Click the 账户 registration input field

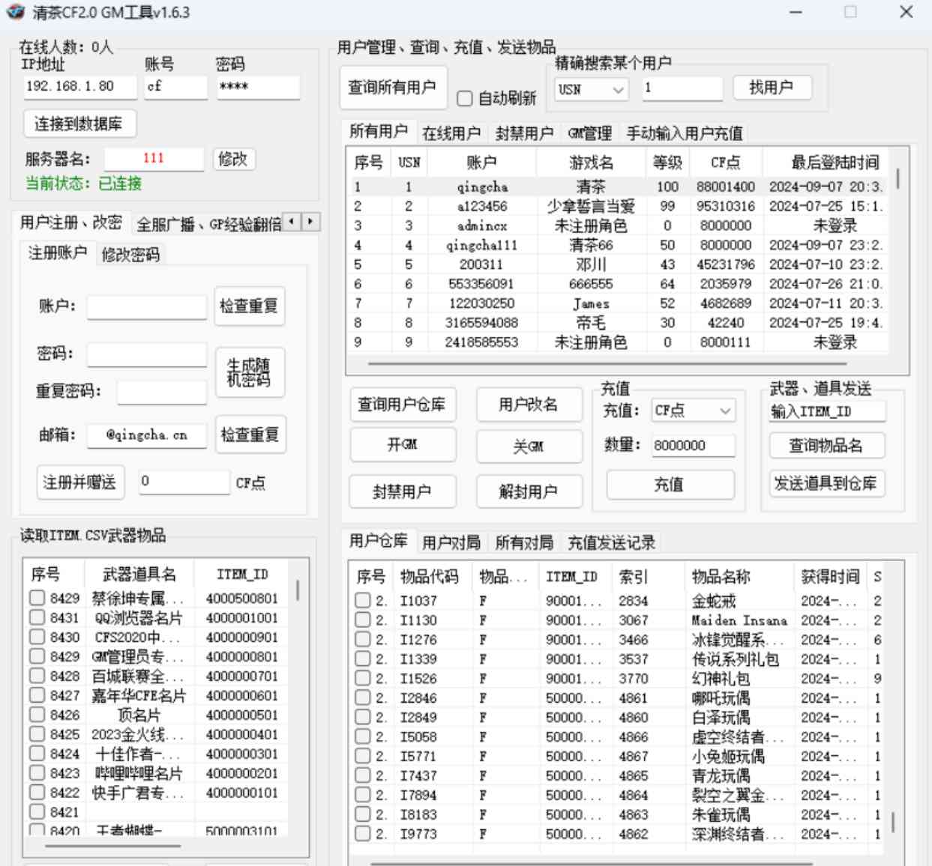click(x=147, y=307)
